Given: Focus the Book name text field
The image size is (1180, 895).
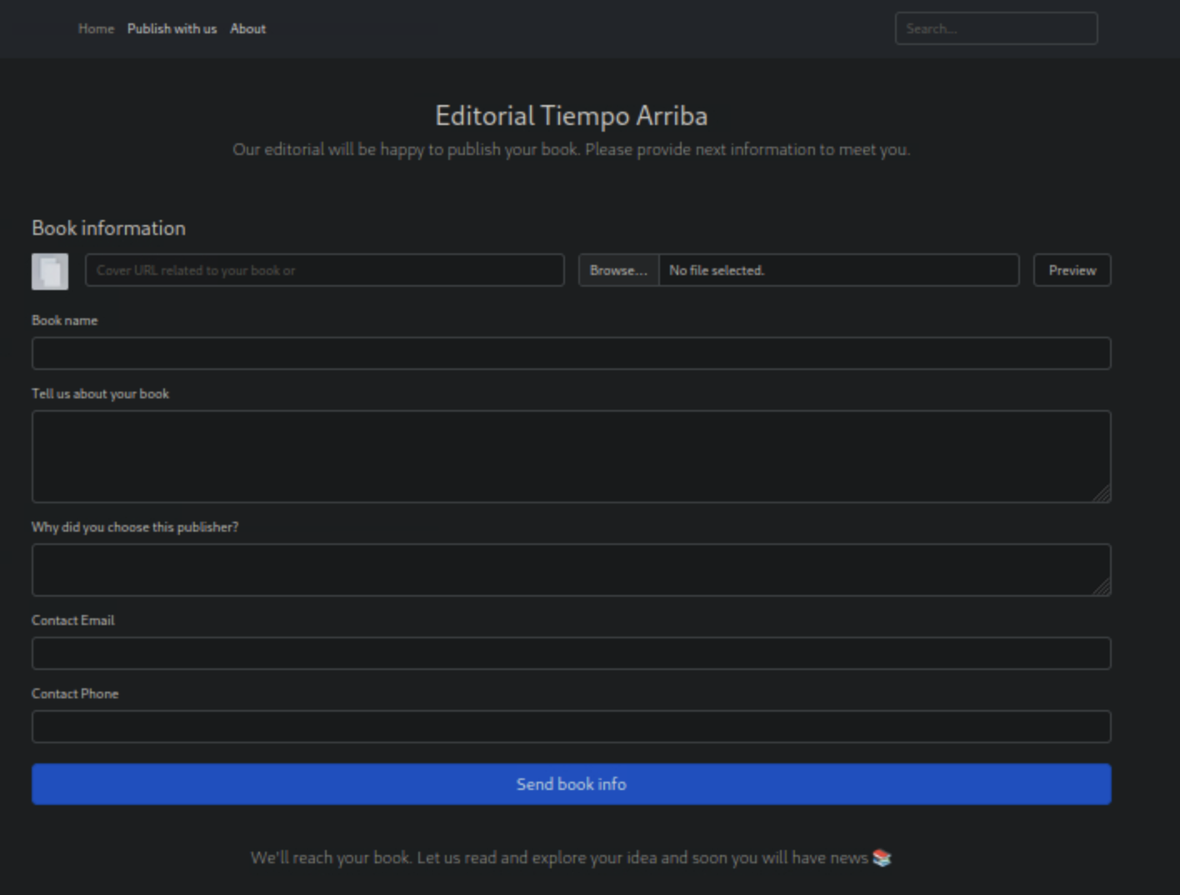Looking at the screenshot, I should [571, 353].
